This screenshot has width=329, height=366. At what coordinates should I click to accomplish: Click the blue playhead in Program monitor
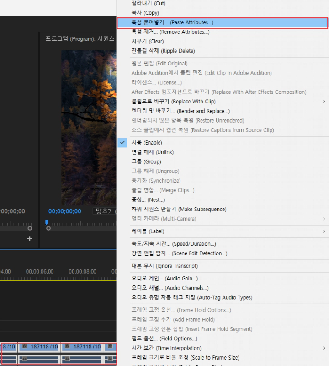pyautogui.click(x=47, y=222)
